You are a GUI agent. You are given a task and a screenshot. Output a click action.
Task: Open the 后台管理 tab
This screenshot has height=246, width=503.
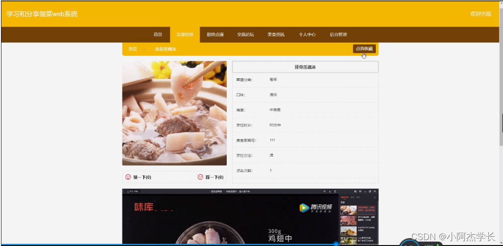(338, 35)
